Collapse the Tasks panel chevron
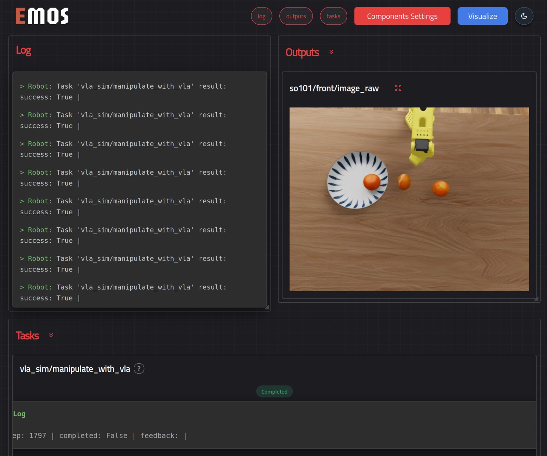Image resolution: width=547 pixels, height=456 pixels. coord(51,335)
